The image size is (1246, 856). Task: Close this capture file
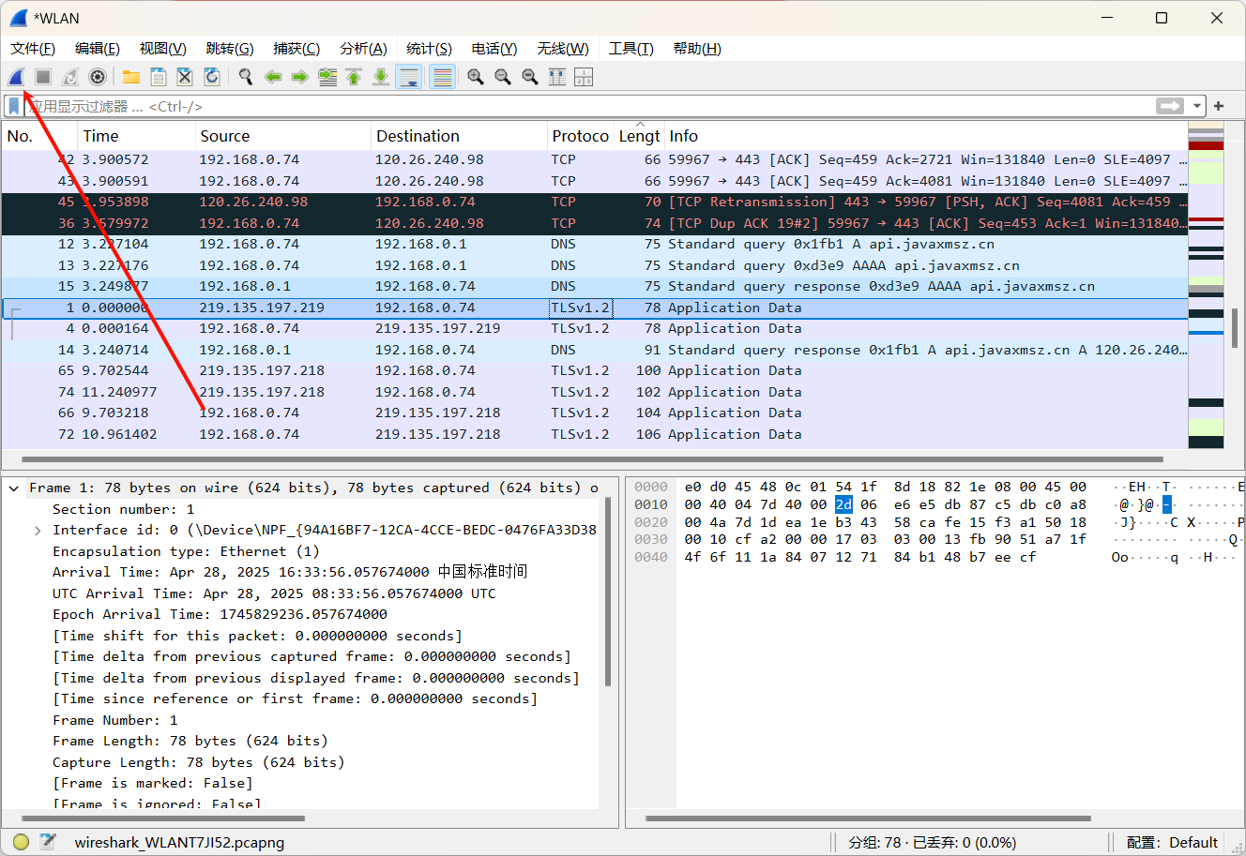tap(185, 77)
